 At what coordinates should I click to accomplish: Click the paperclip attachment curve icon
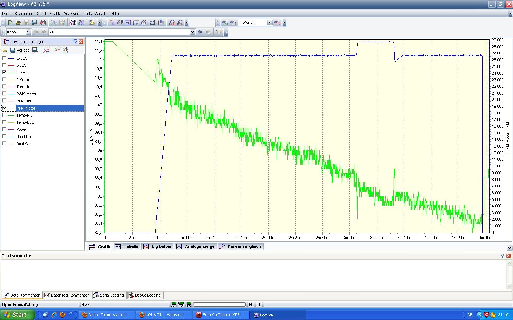pyautogui.click(x=120, y=22)
